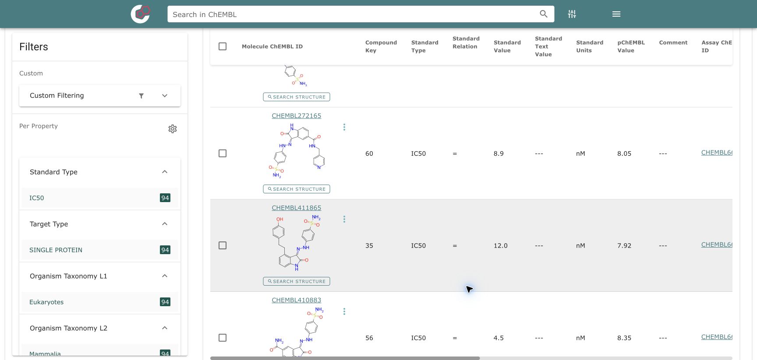
Task: Open assay link in CHEMBL272165 row
Action: 717,153
